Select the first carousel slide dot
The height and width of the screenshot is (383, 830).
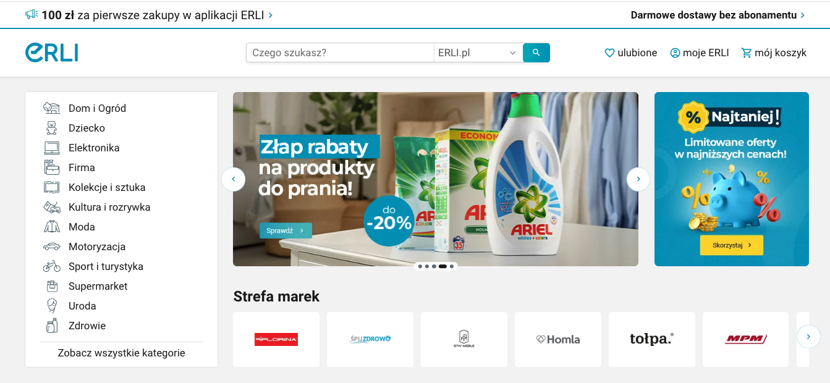pyautogui.click(x=420, y=266)
